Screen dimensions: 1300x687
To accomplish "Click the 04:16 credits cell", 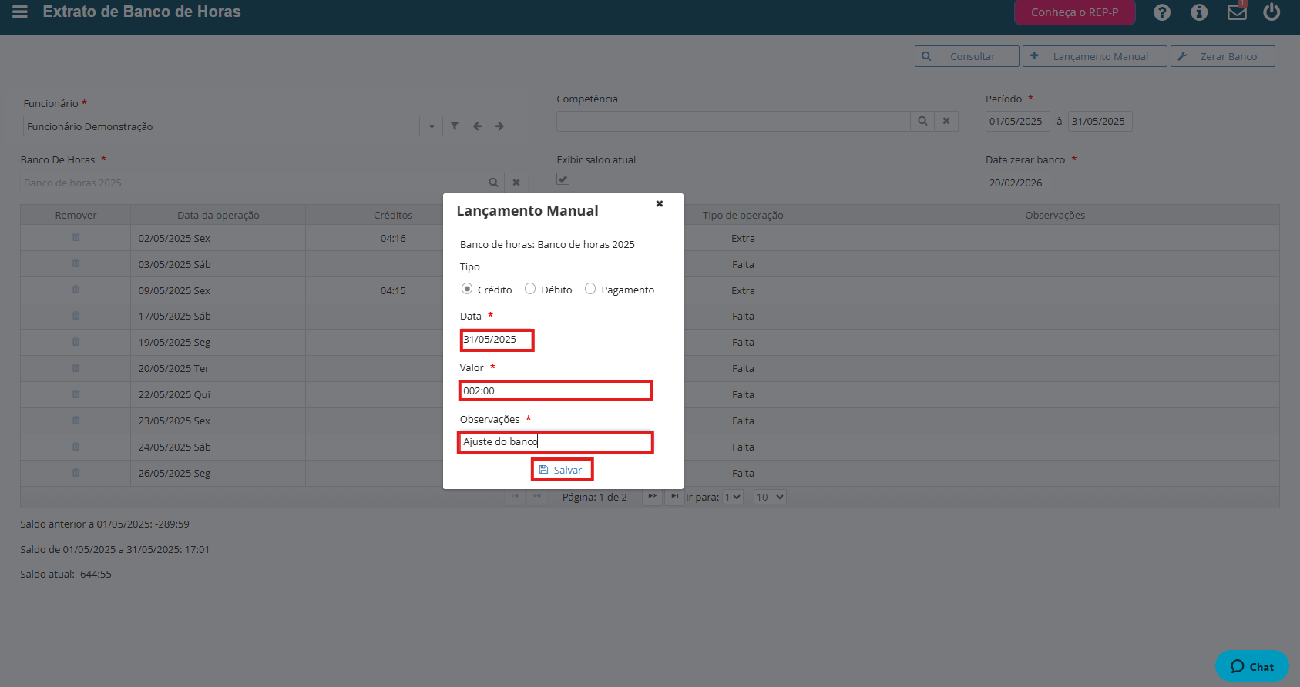I will 393,238.
